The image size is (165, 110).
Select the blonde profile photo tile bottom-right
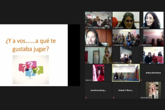(153, 90)
